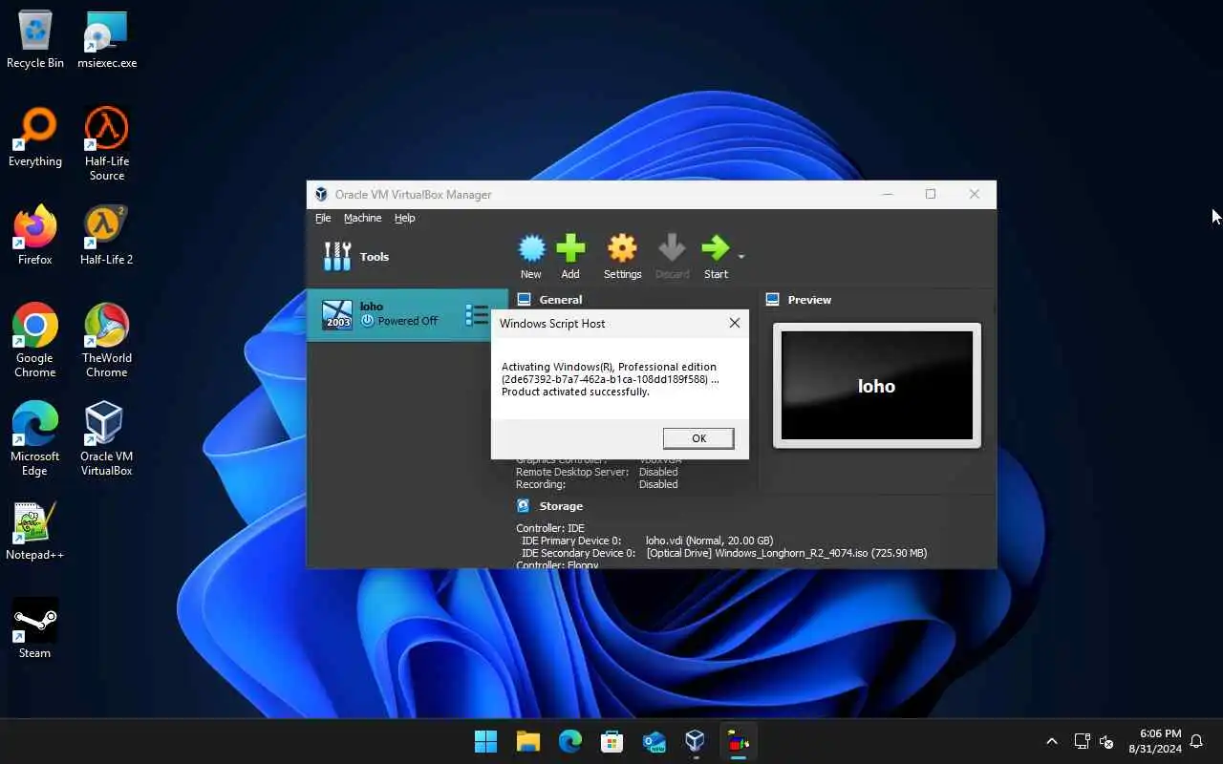
Task: Click the loho.vdi primary device entry
Action: 709,541
